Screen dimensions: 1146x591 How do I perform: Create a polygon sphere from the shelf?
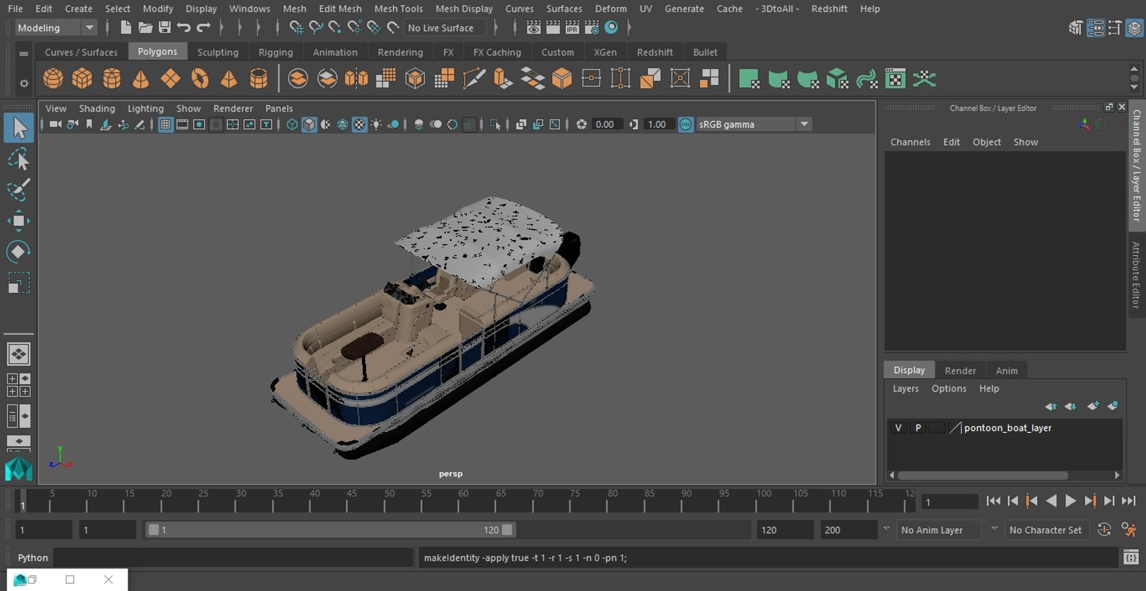(53, 79)
